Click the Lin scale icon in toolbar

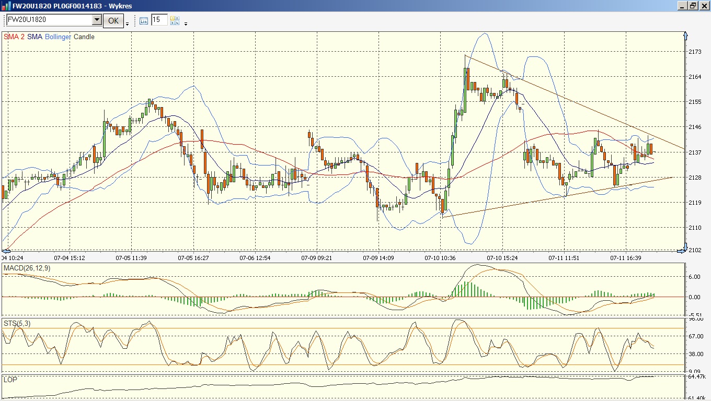(144, 20)
